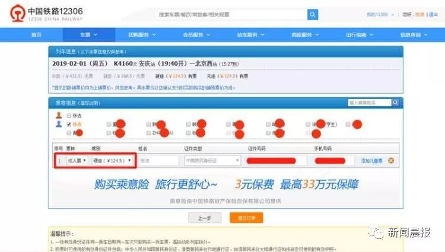Click the orange username link beside 您好

coord(419,14)
